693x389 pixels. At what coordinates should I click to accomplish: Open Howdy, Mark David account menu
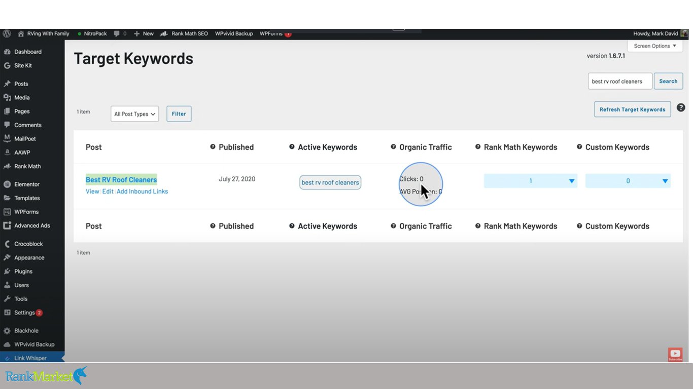[x=655, y=34]
